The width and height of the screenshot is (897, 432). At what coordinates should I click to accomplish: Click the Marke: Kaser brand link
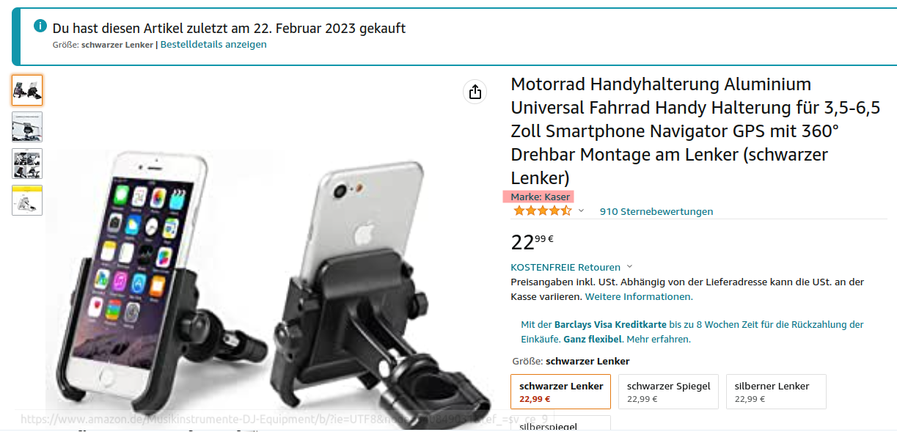pos(541,197)
